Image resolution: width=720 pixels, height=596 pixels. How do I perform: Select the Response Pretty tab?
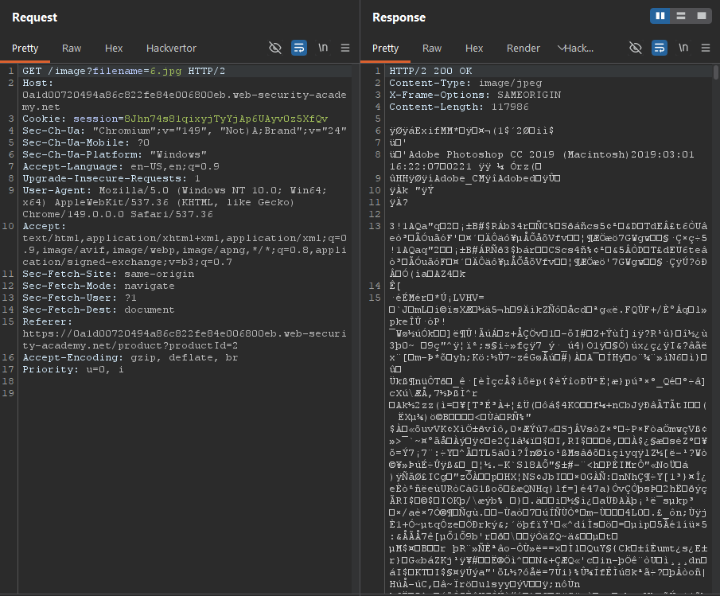(386, 49)
